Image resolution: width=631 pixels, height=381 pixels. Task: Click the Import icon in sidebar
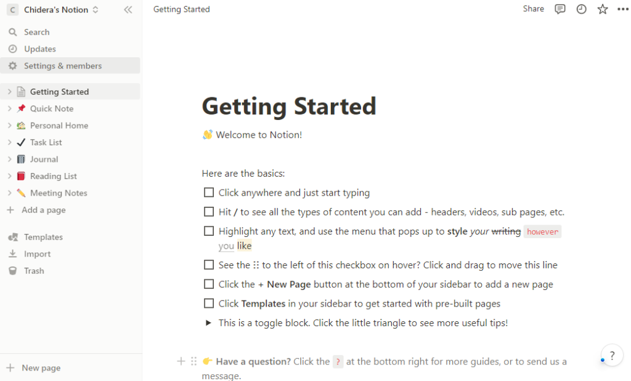[x=13, y=254]
